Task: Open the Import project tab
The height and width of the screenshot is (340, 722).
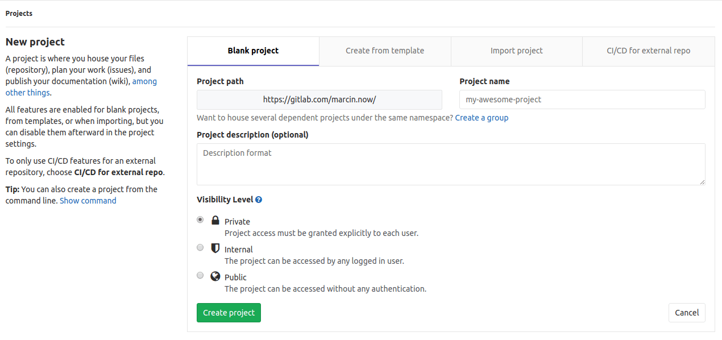Action: (x=517, y=51)
